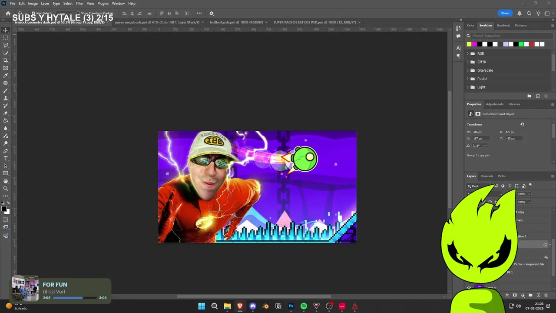Expand the CMYK swatch folder
Screen dimensions: 556x313
tap(468, 62)
